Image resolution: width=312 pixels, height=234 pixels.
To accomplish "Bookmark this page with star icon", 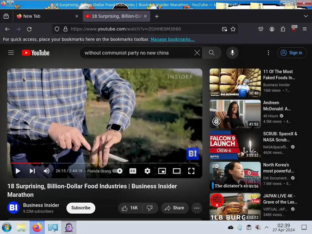I will pos(233,29).
